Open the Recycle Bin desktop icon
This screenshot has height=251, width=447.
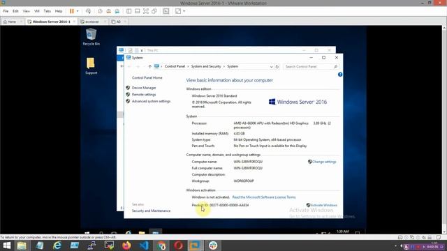[x=91, y=37]
